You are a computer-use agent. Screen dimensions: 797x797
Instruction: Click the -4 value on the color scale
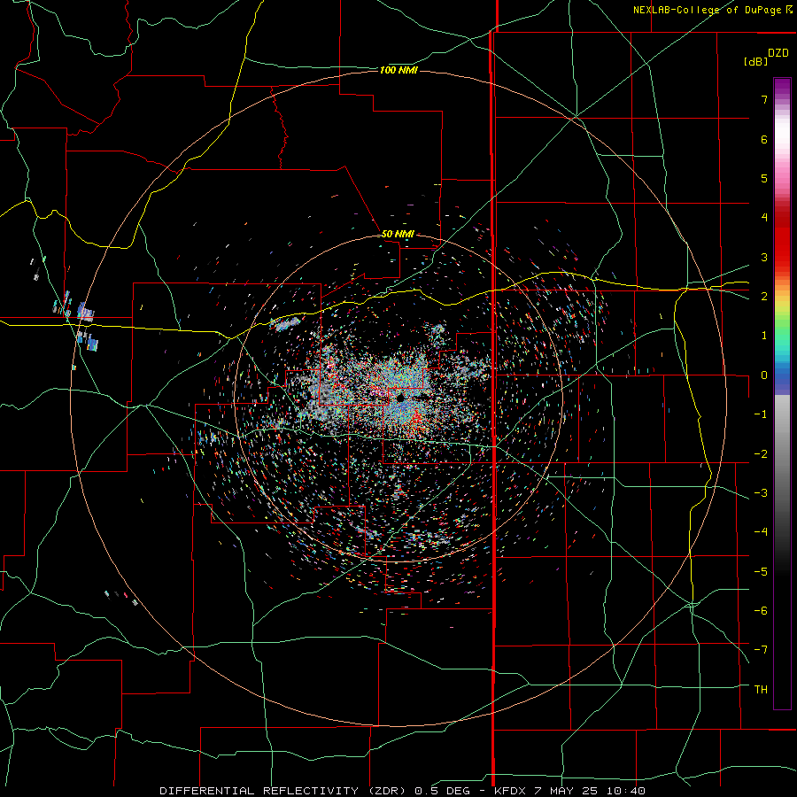point(761,532)
